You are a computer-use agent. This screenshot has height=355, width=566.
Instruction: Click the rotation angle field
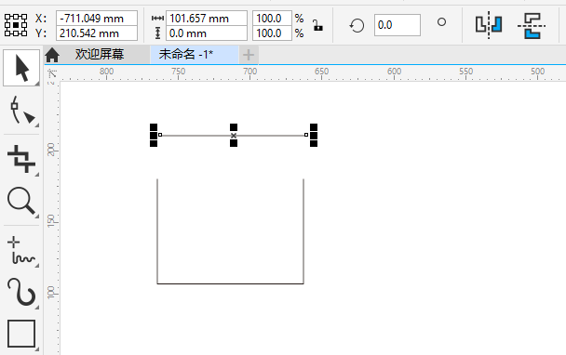coord(398,25)
